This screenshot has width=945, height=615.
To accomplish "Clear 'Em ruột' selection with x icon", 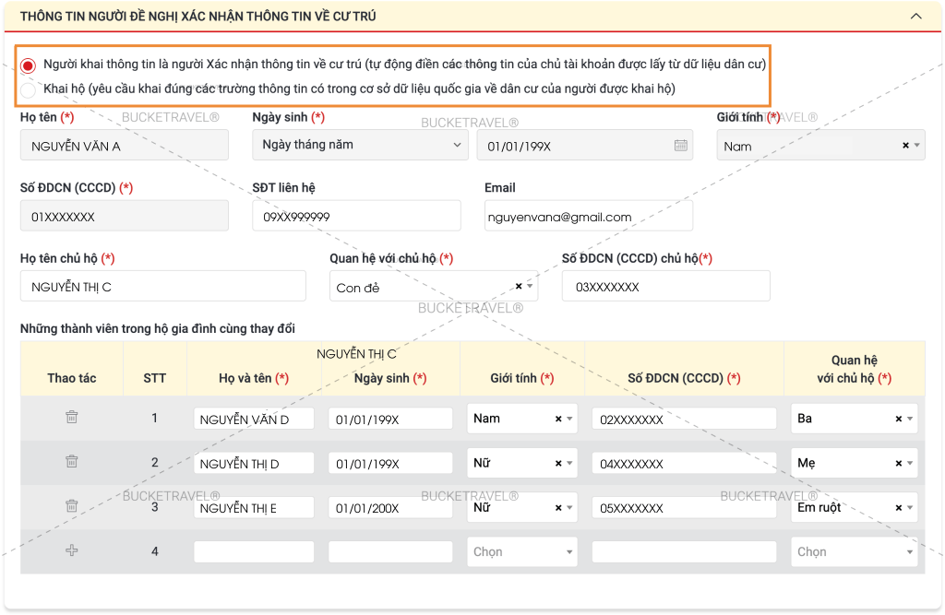I will pyautogui.click(x=899, y=507).
